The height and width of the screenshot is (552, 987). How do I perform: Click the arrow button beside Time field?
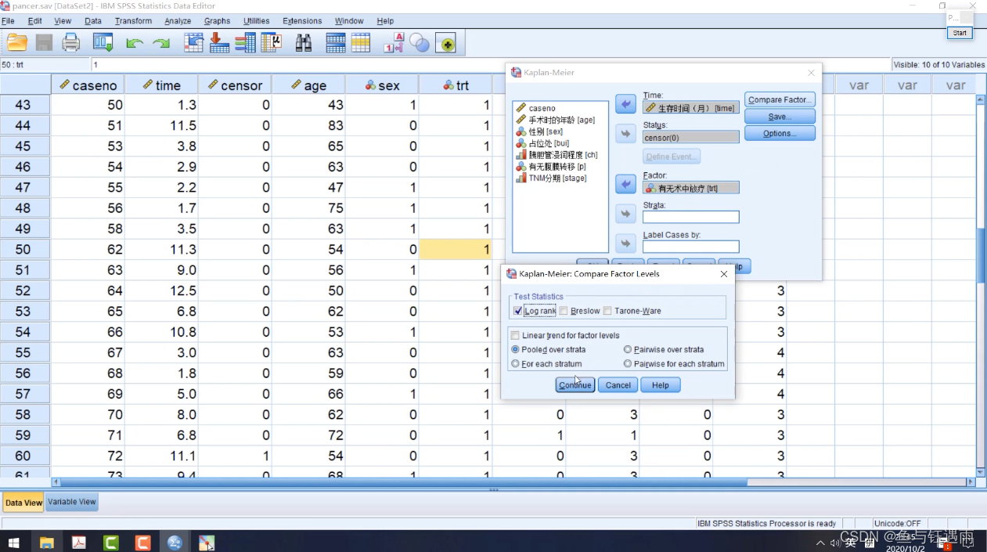click(625, 103)
